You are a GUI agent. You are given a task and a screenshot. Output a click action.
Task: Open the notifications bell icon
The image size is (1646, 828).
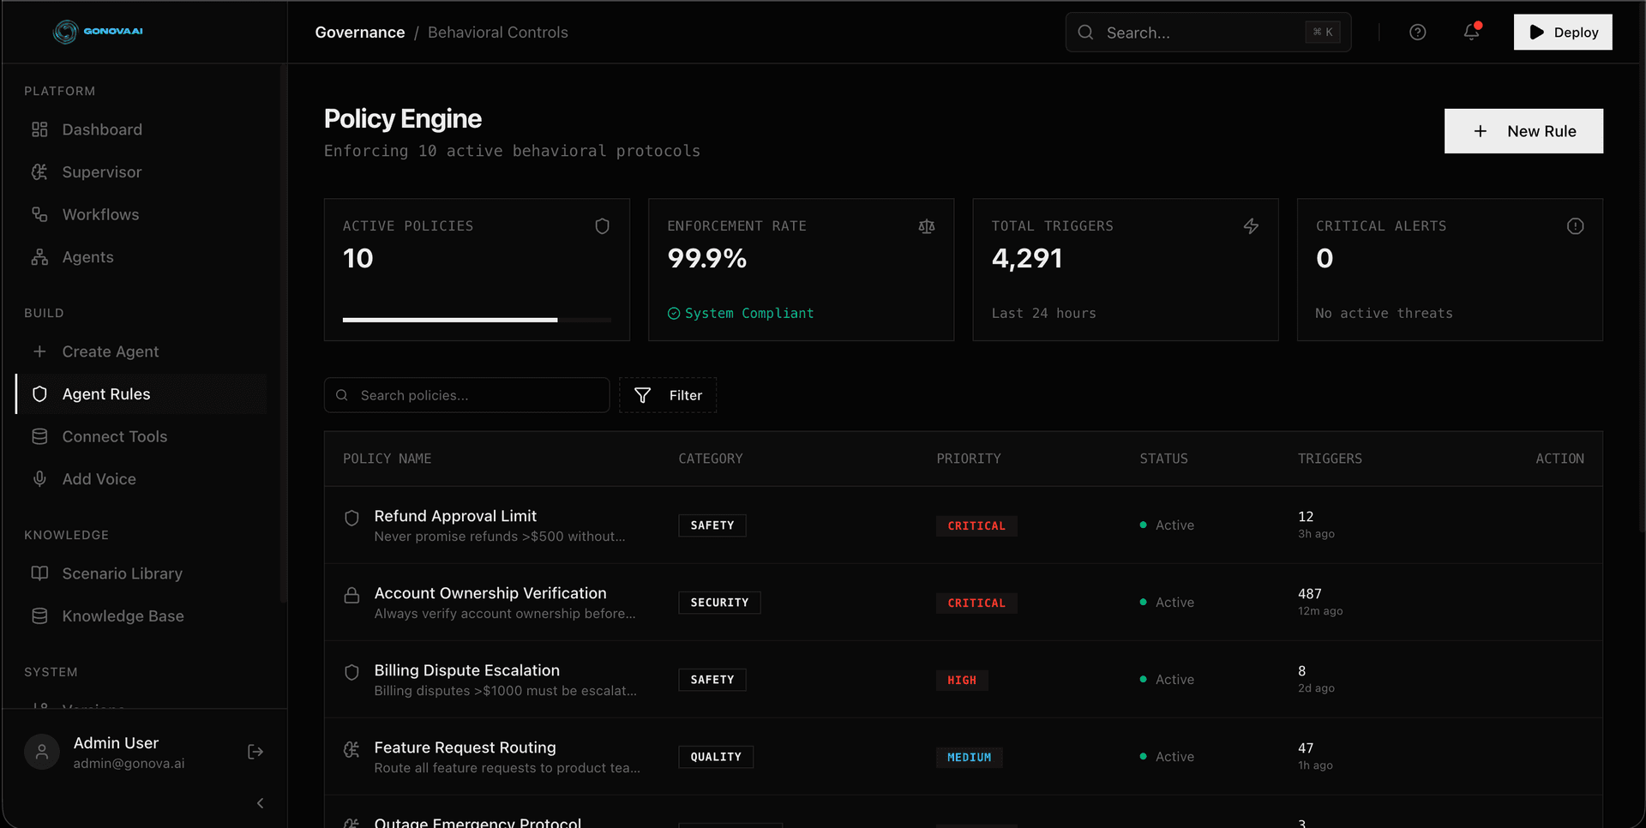click(x=1471, y=32)
